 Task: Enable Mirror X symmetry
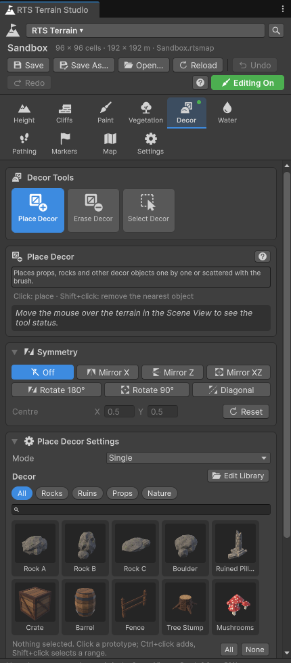tap(108, 373)
